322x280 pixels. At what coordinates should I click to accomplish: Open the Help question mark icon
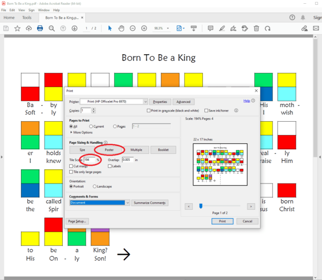[x=292, y=18]
